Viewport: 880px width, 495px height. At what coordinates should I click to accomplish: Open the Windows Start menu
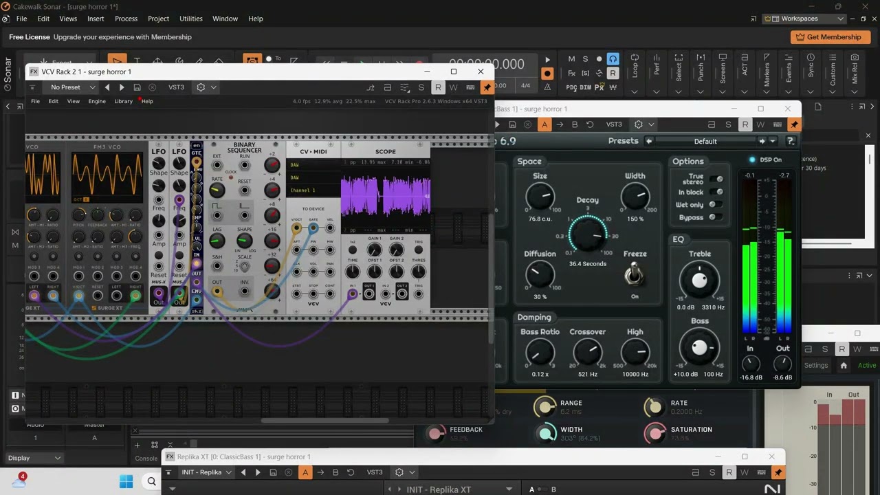126,482
